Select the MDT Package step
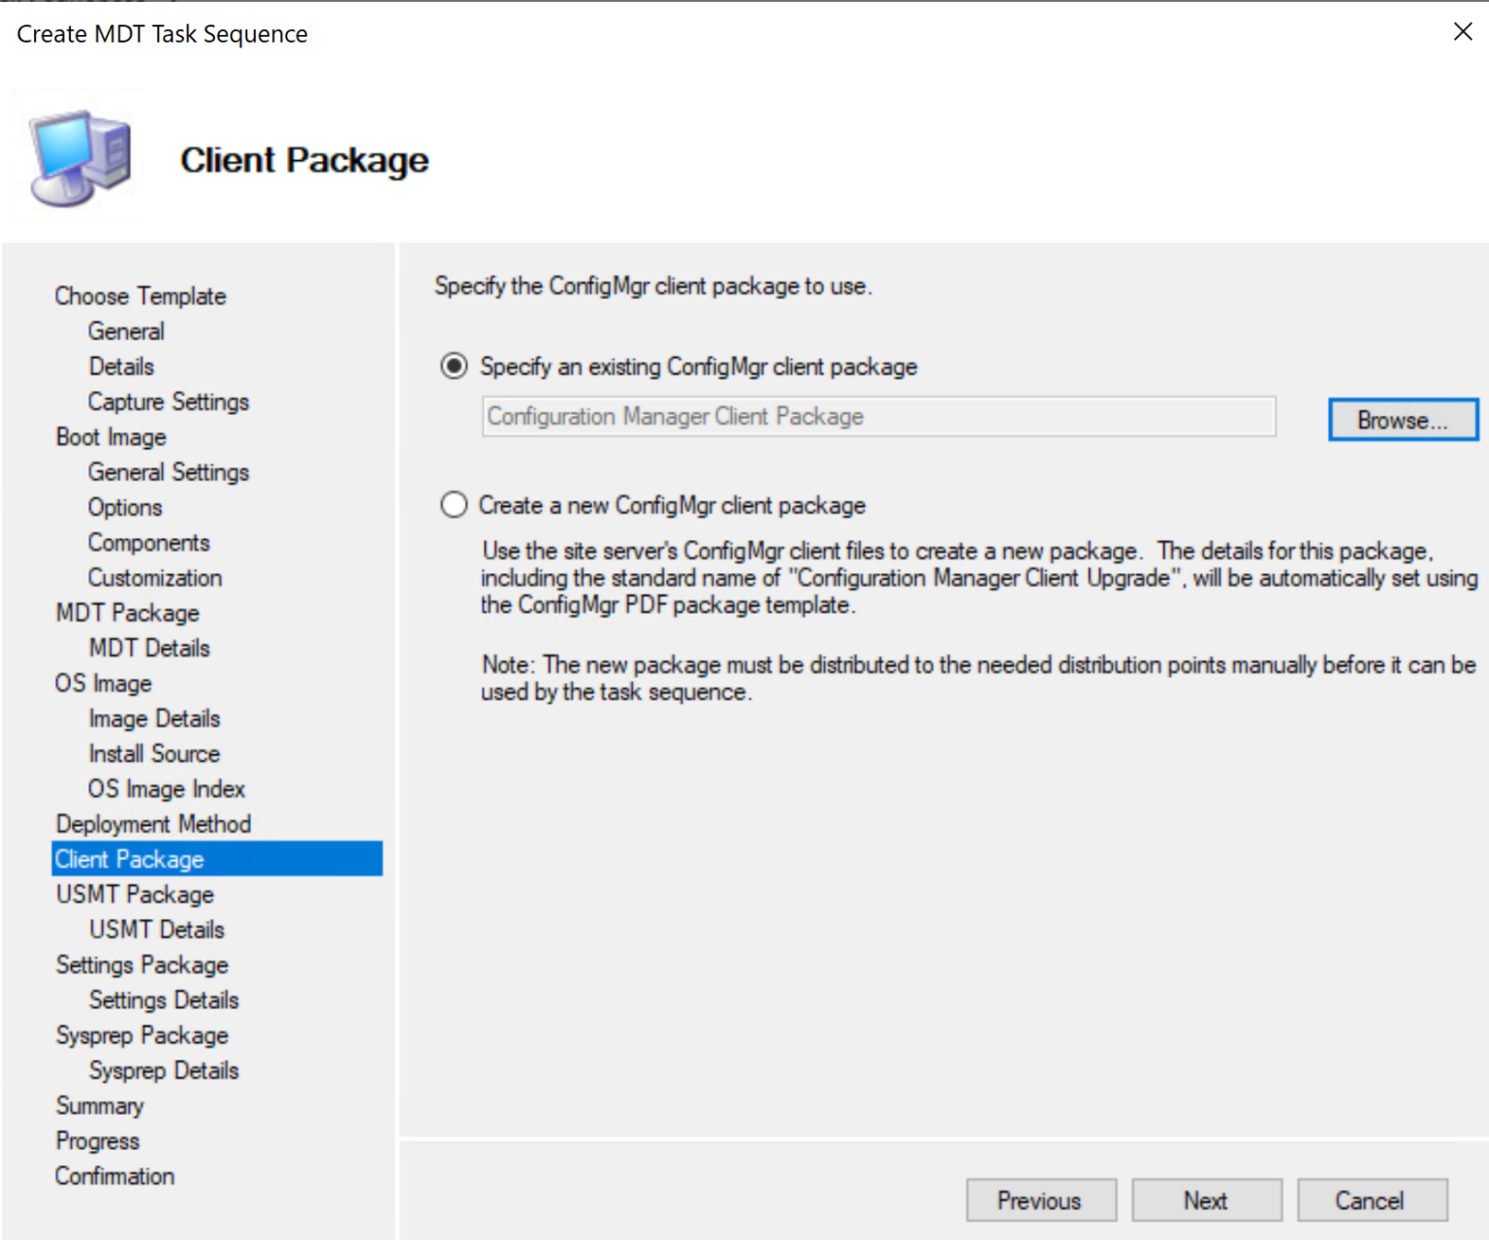 pyautogui.click(x=127, y=613)
